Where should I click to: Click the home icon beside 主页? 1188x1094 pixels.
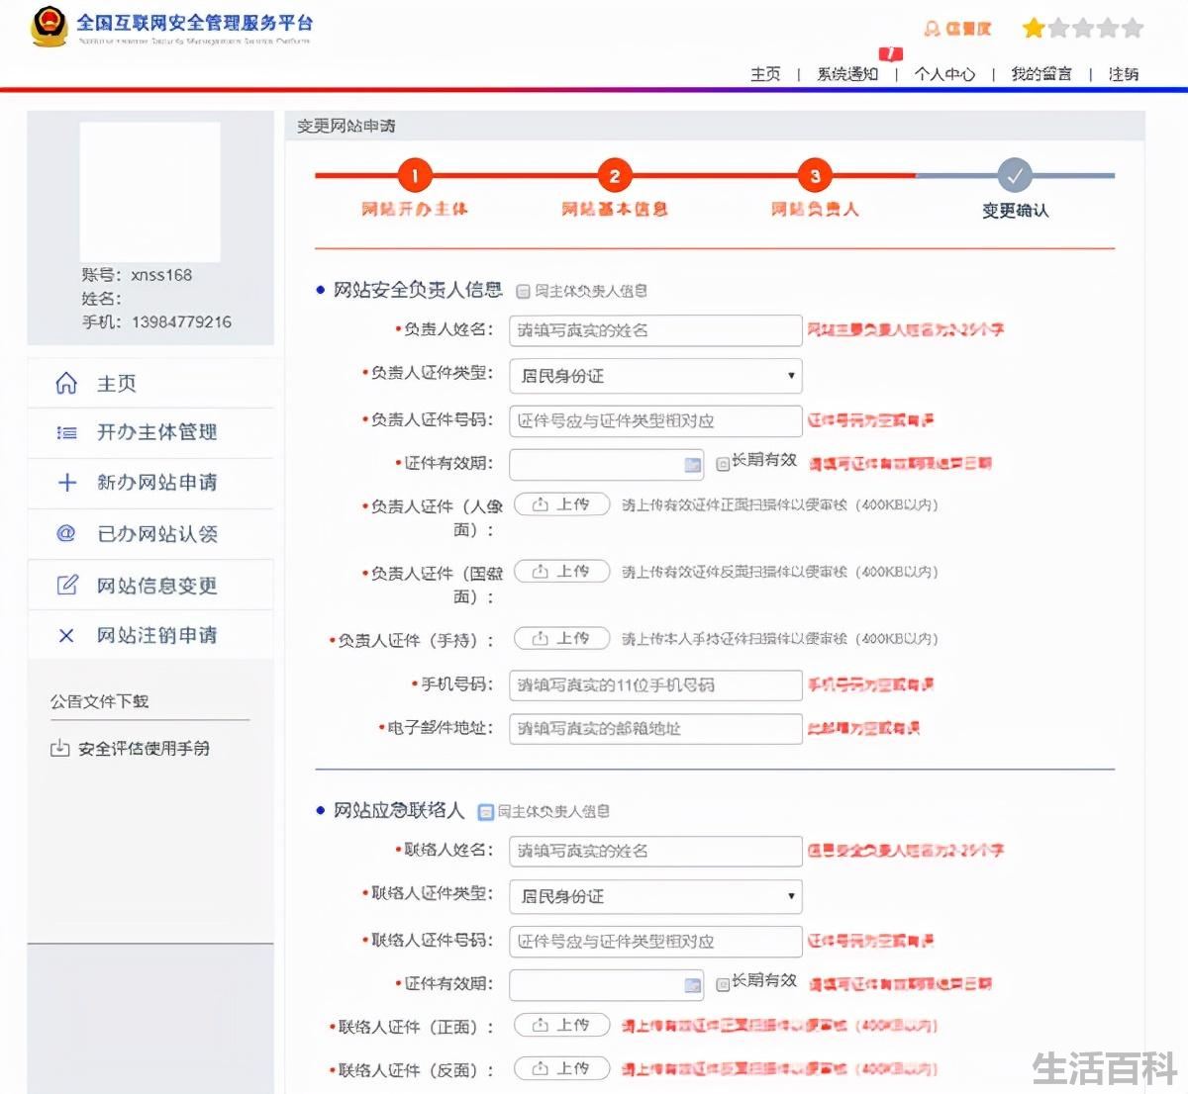point(66,383)
